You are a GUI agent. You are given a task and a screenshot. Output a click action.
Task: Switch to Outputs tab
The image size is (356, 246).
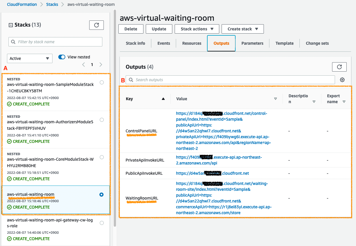(x=221, y=43)
